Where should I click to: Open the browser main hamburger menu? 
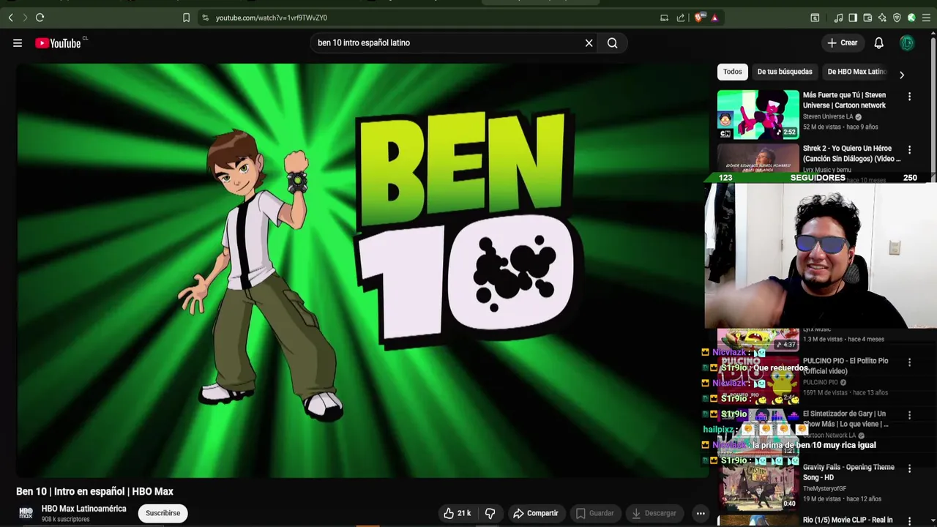926,18
